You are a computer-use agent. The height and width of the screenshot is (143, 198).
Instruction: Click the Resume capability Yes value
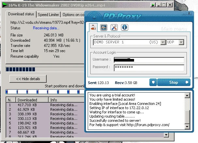[56, 56]
